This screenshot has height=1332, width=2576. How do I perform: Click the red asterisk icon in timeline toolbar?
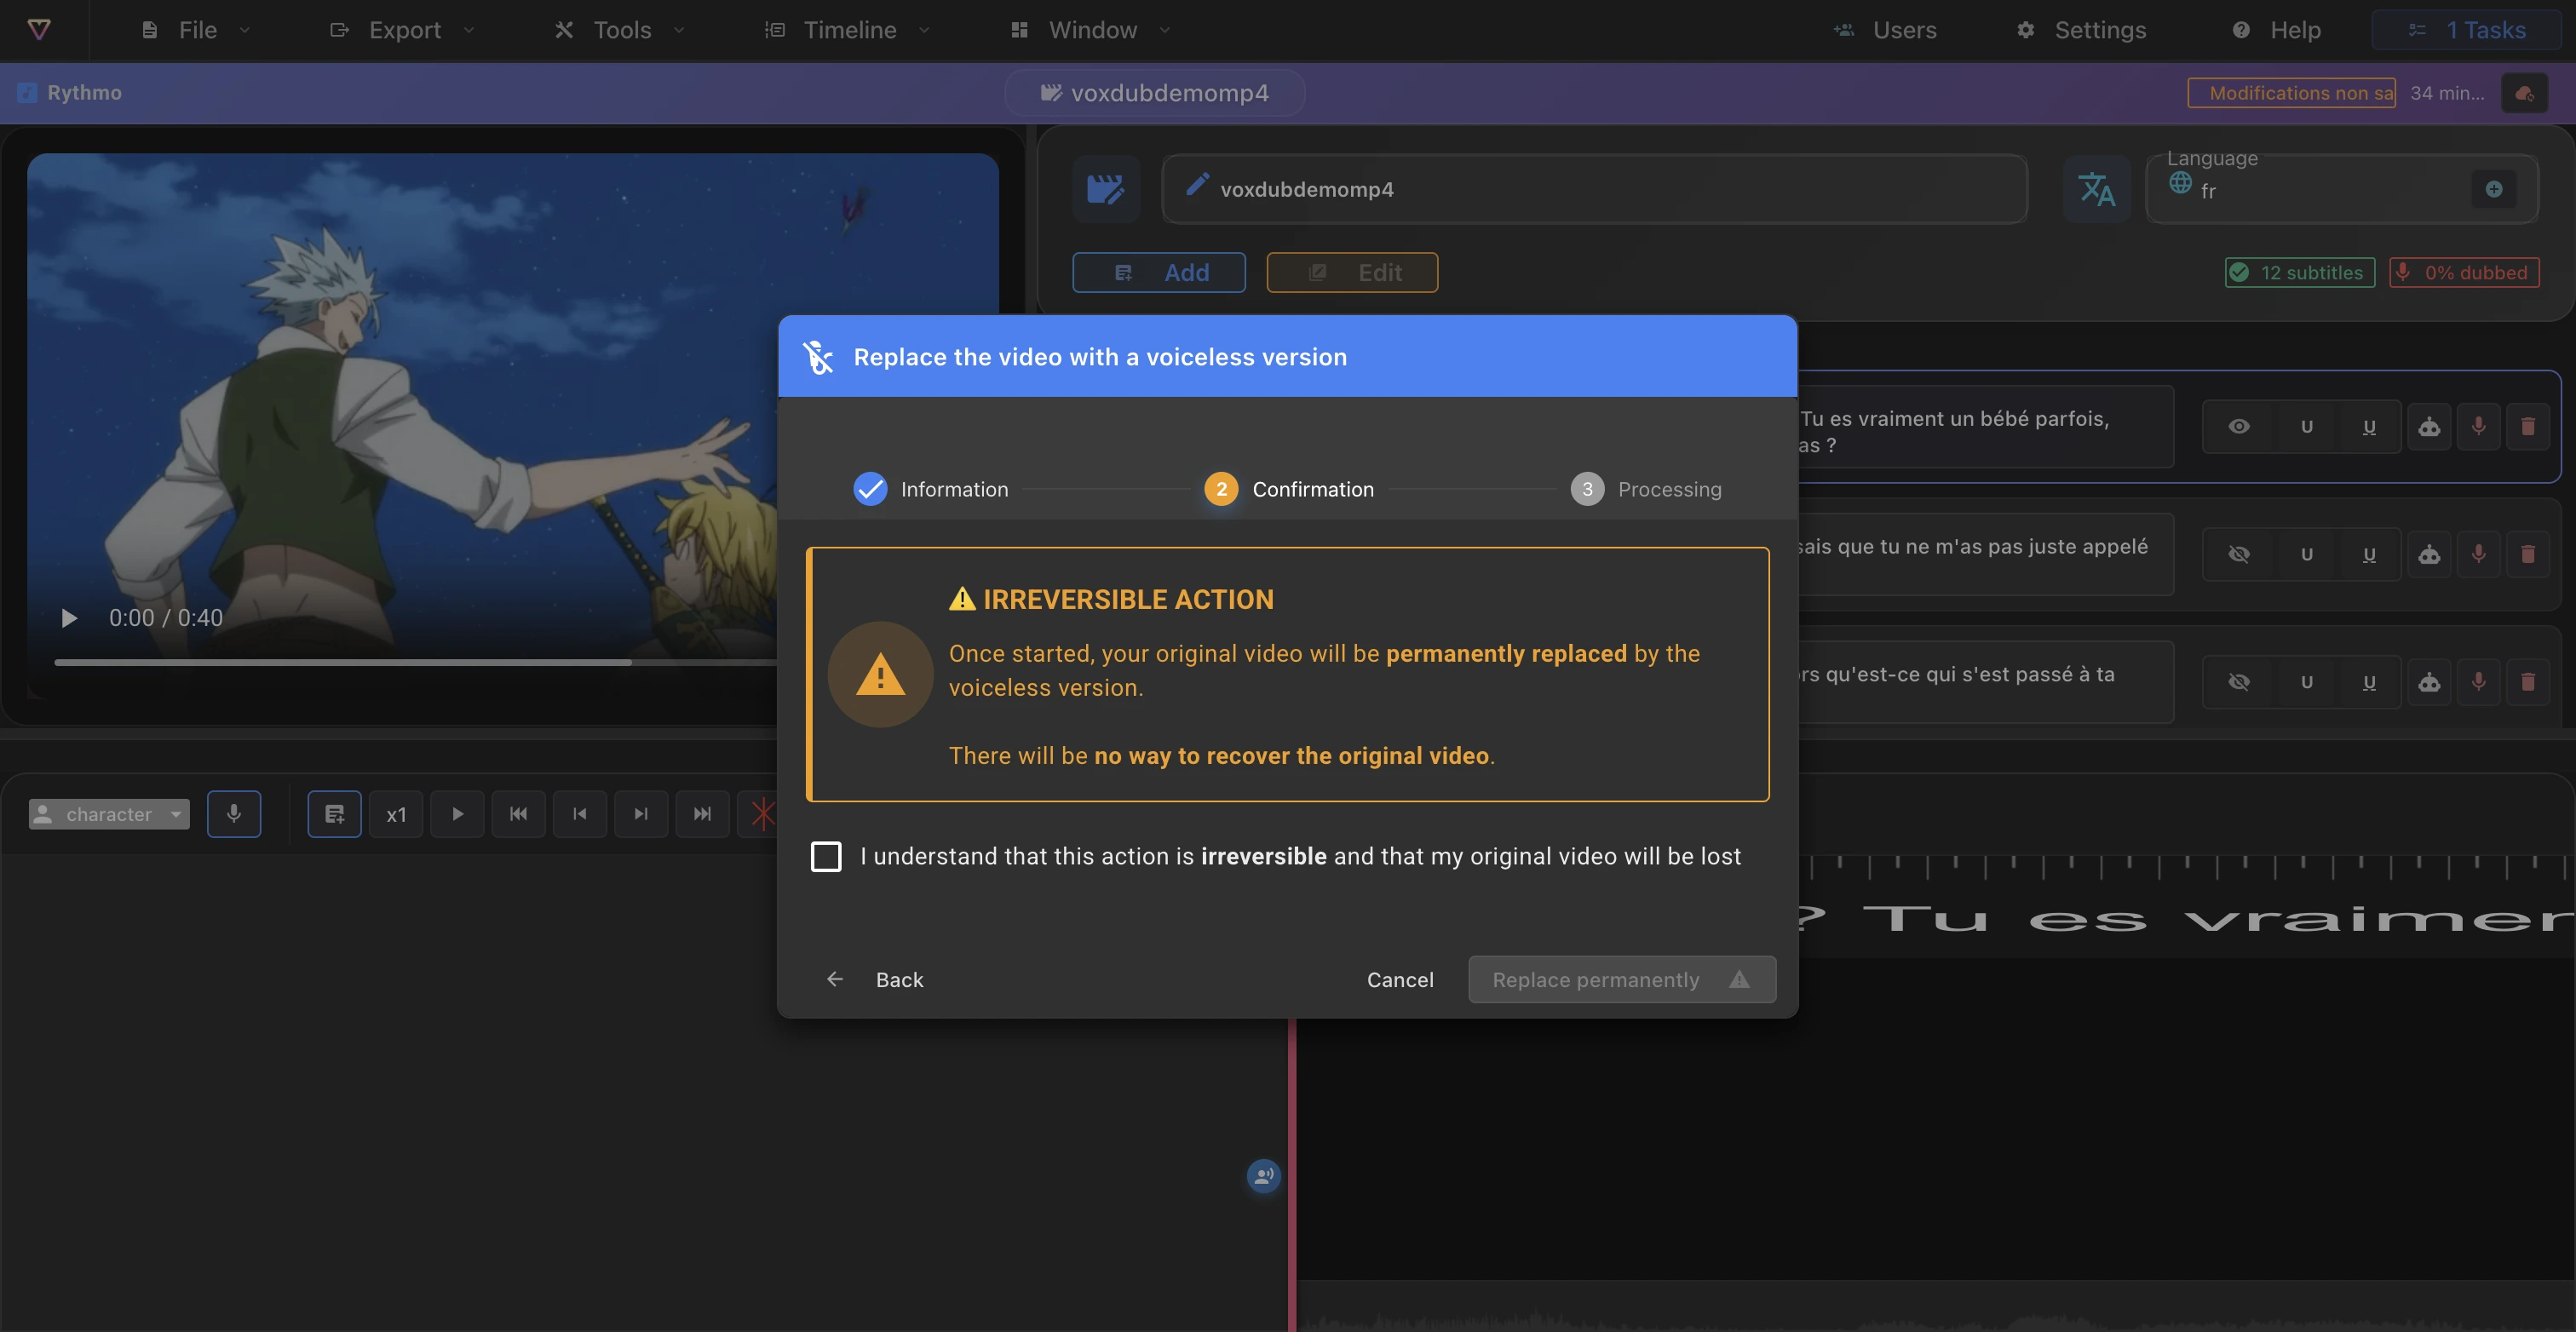761,814
